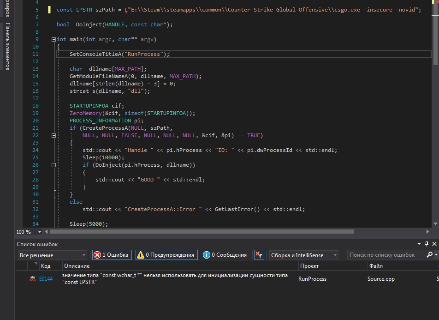Collapse the DoInject if block
The width and height of the screenshot is (439, 320).
[x=54, y=165]
